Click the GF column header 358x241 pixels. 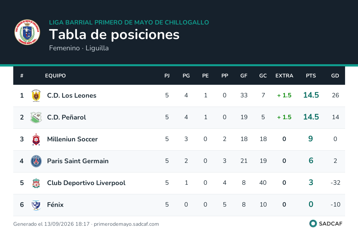(x=244, y=76)
